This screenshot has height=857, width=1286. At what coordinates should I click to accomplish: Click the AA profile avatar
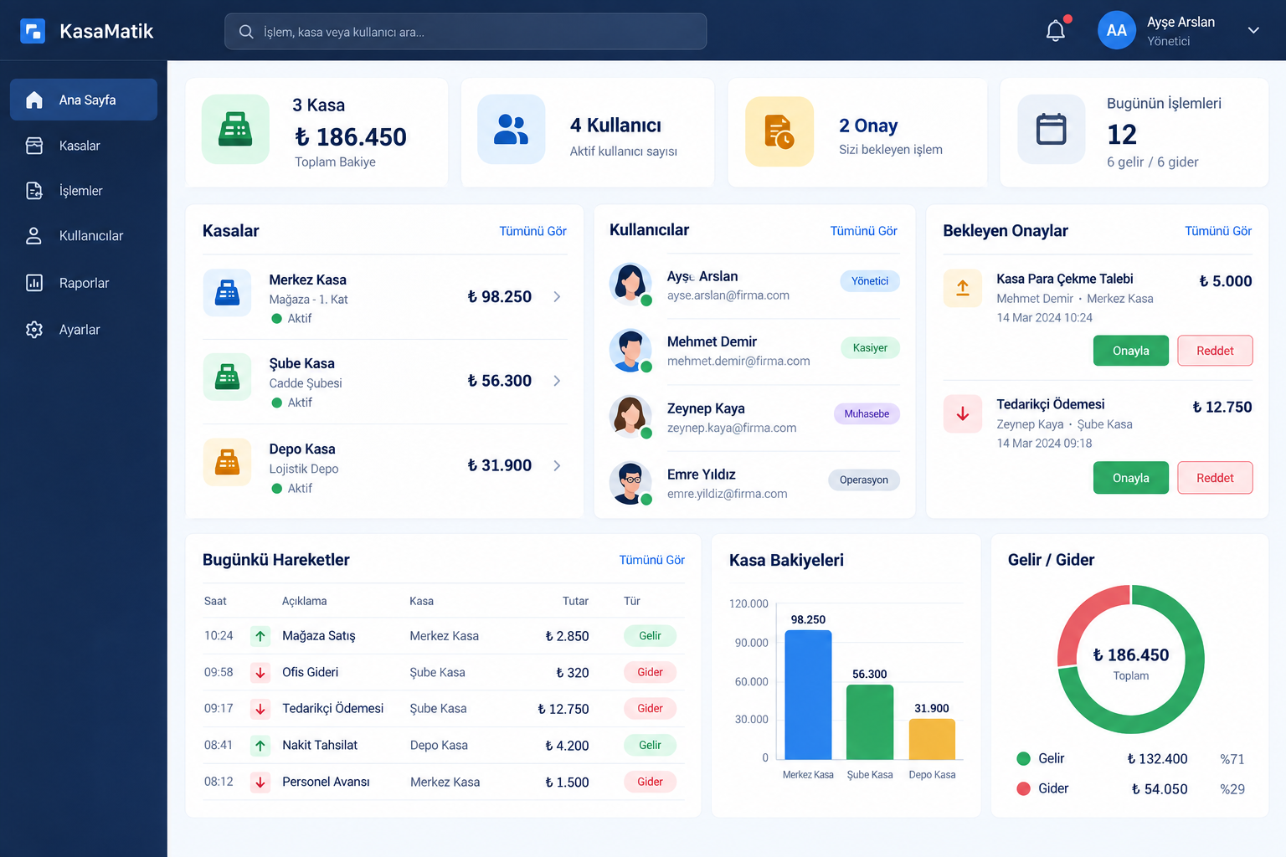(x=1117, y=30)
